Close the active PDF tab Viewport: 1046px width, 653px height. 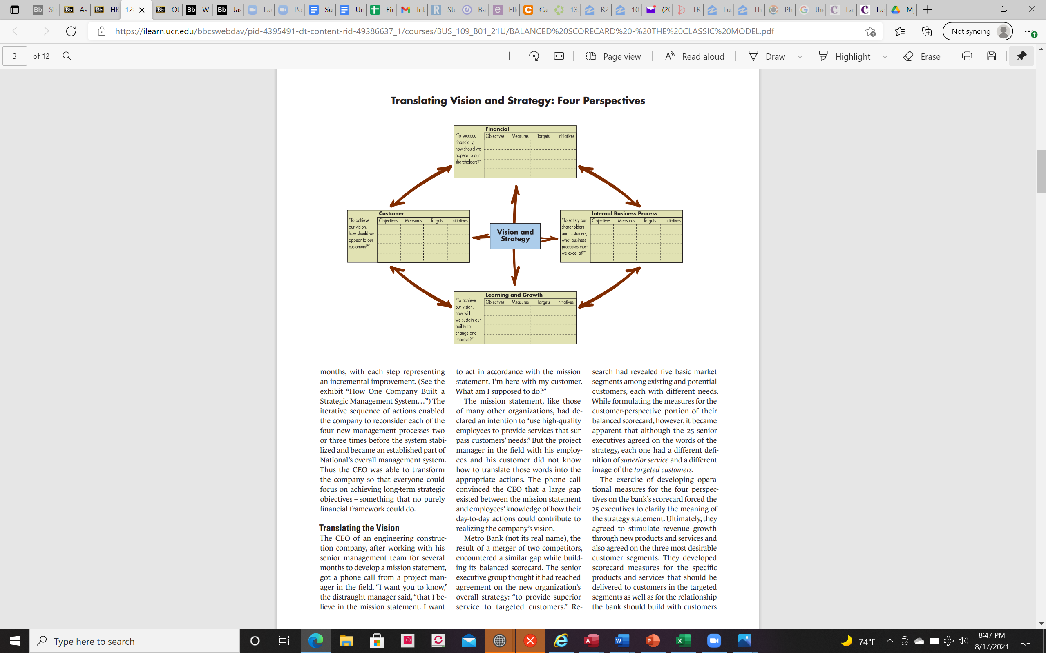tap(142, 9)
